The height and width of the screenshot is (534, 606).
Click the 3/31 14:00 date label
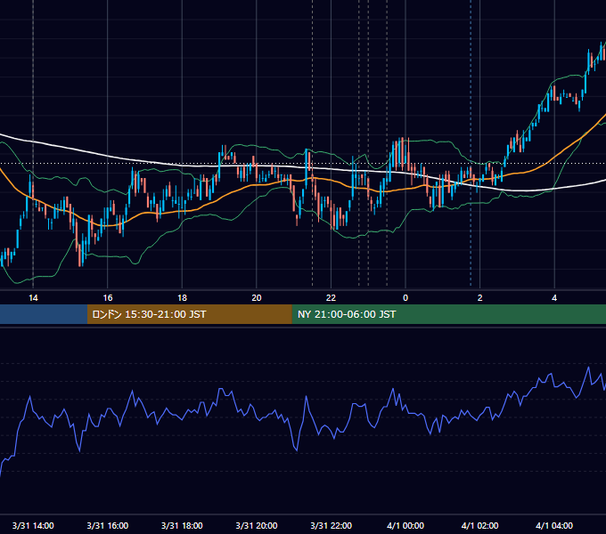[33, 525]
